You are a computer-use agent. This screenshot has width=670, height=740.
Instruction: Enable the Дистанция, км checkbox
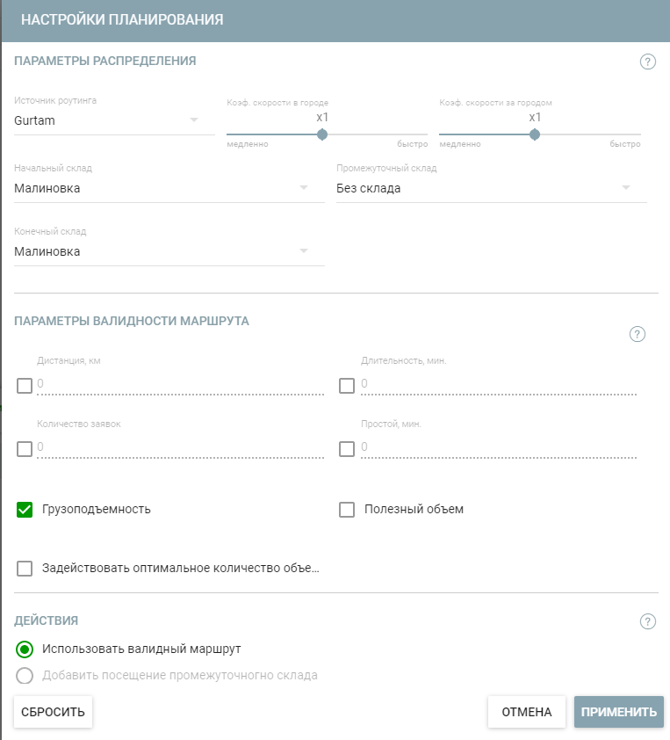coord(25,385)
